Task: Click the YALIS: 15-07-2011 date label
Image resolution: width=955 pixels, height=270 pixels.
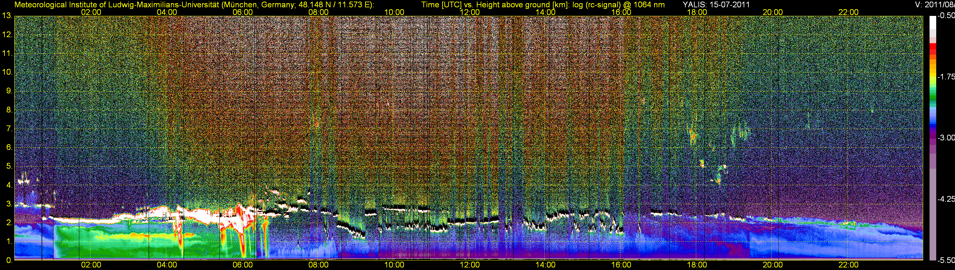Action: click(716, 5)
